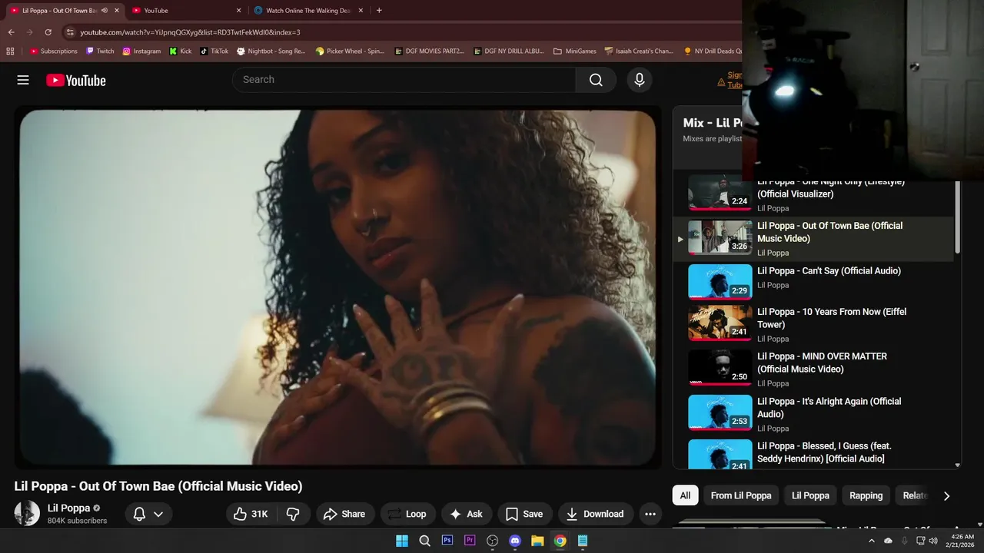Play Blessed, I Guess feat. Seddy Hendrinx
The height and width of the screenshot is (553, 984).
(x=813, y=453)
